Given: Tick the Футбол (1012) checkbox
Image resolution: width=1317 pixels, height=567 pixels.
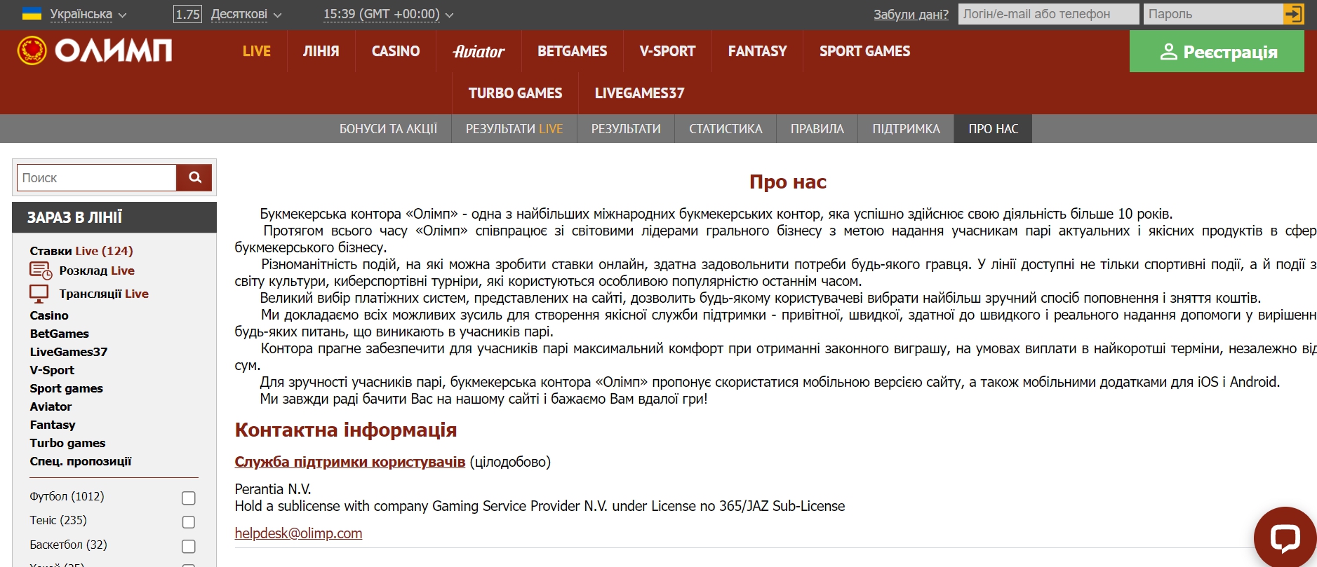Looking at the screenshot, I should pos(189,498).
